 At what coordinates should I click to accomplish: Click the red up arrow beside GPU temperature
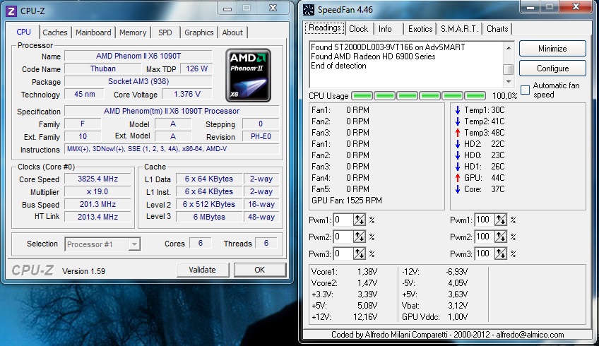point(458,178)
